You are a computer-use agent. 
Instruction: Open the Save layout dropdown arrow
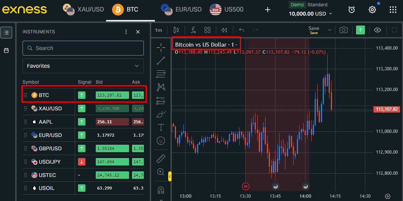coord(330,30)
